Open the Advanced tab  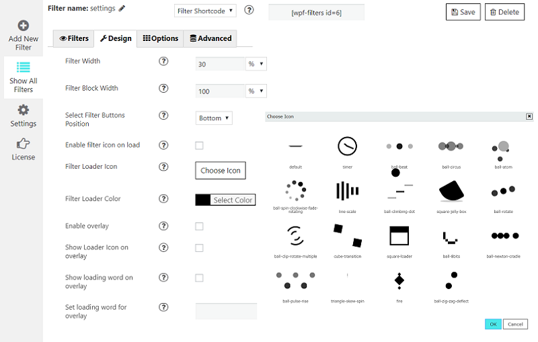tap(210, 39)
